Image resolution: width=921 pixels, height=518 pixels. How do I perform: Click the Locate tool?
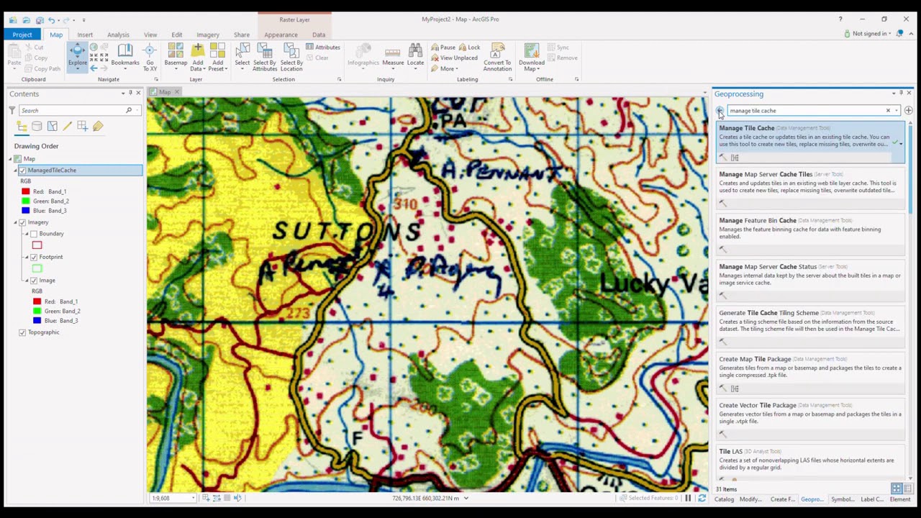click(x=415, y=55)
